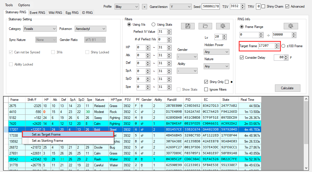Decrease the Spe maximum IV spinner
The width and height of the screenshot is (312, 172).
click(169, 88)
